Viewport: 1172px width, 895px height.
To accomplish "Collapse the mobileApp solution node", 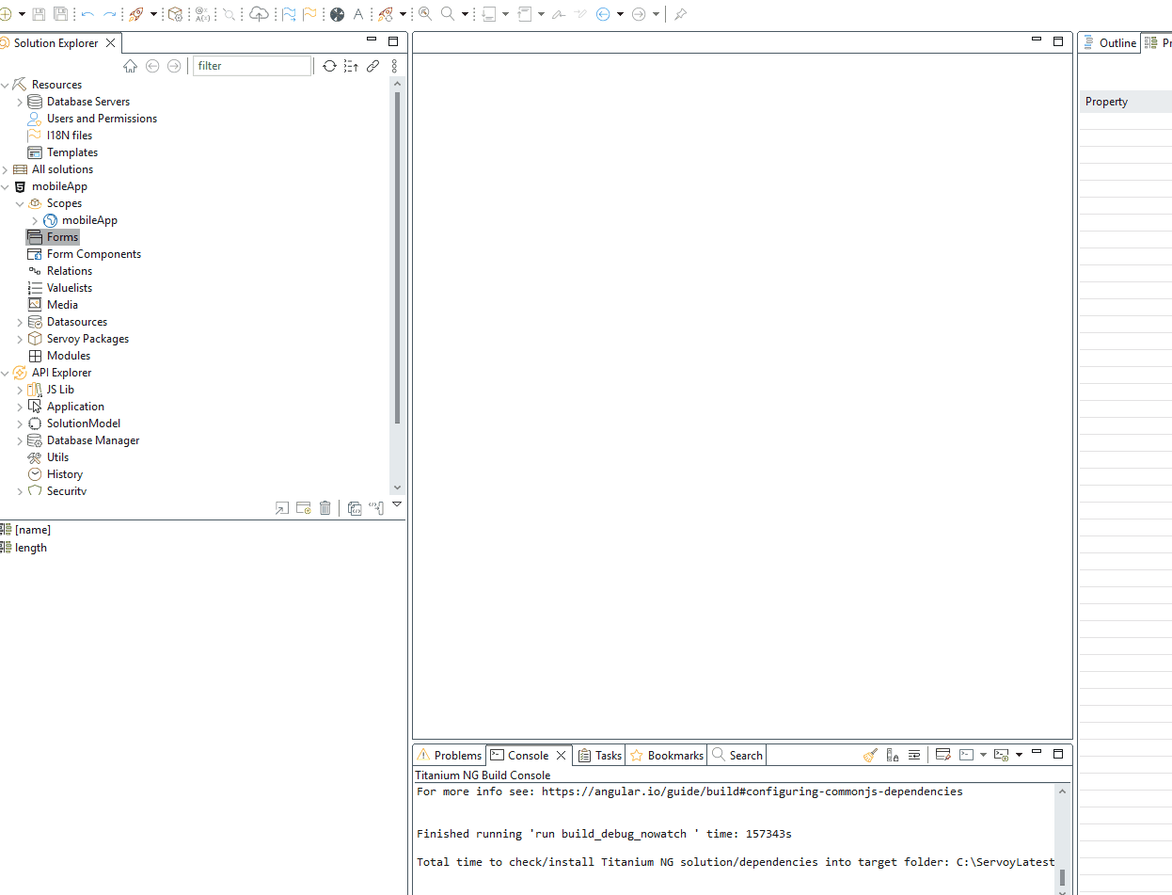I will coord(6,186).
